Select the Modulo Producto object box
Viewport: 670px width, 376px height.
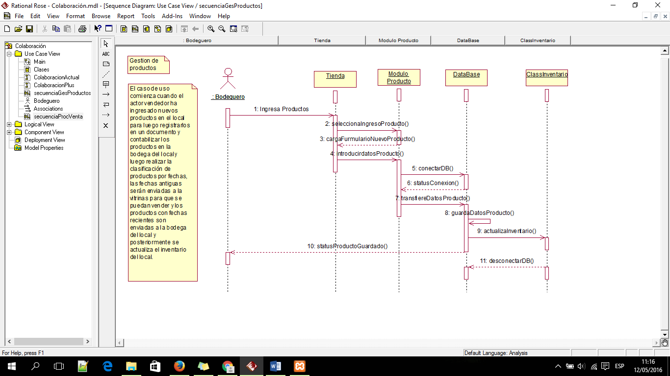coord(399,77)
